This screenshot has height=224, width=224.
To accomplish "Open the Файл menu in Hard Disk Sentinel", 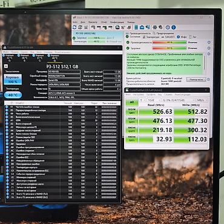I will [x=74, y=22].
